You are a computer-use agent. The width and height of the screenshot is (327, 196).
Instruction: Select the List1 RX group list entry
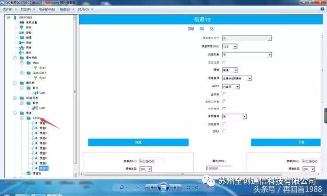point(42,108)
